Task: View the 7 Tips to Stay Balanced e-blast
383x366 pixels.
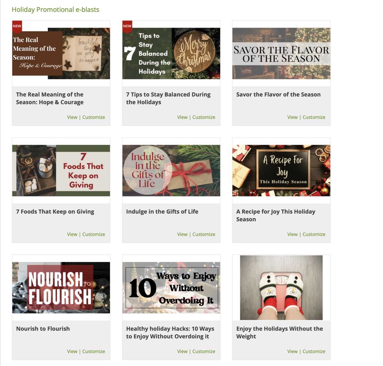Action: (x=182, y=117)
